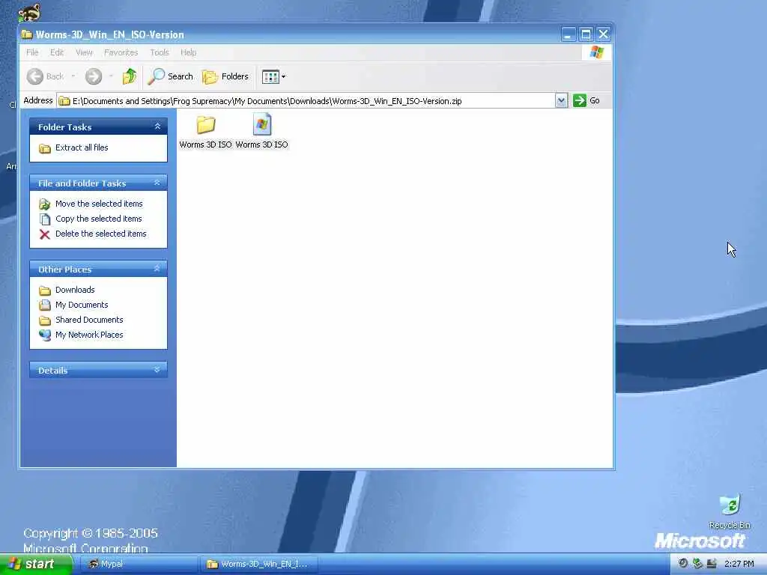Close the Worms-3D explorer window

pyautogui.click(x=603, y=34)
